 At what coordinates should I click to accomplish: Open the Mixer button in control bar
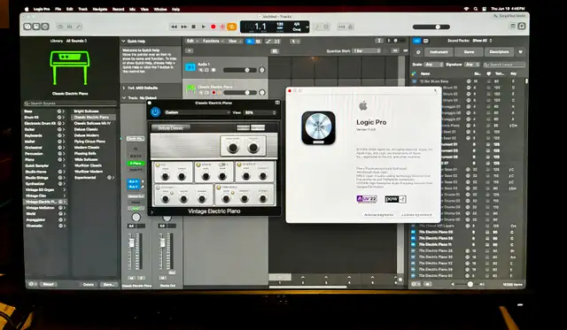(x=69, y=27)
